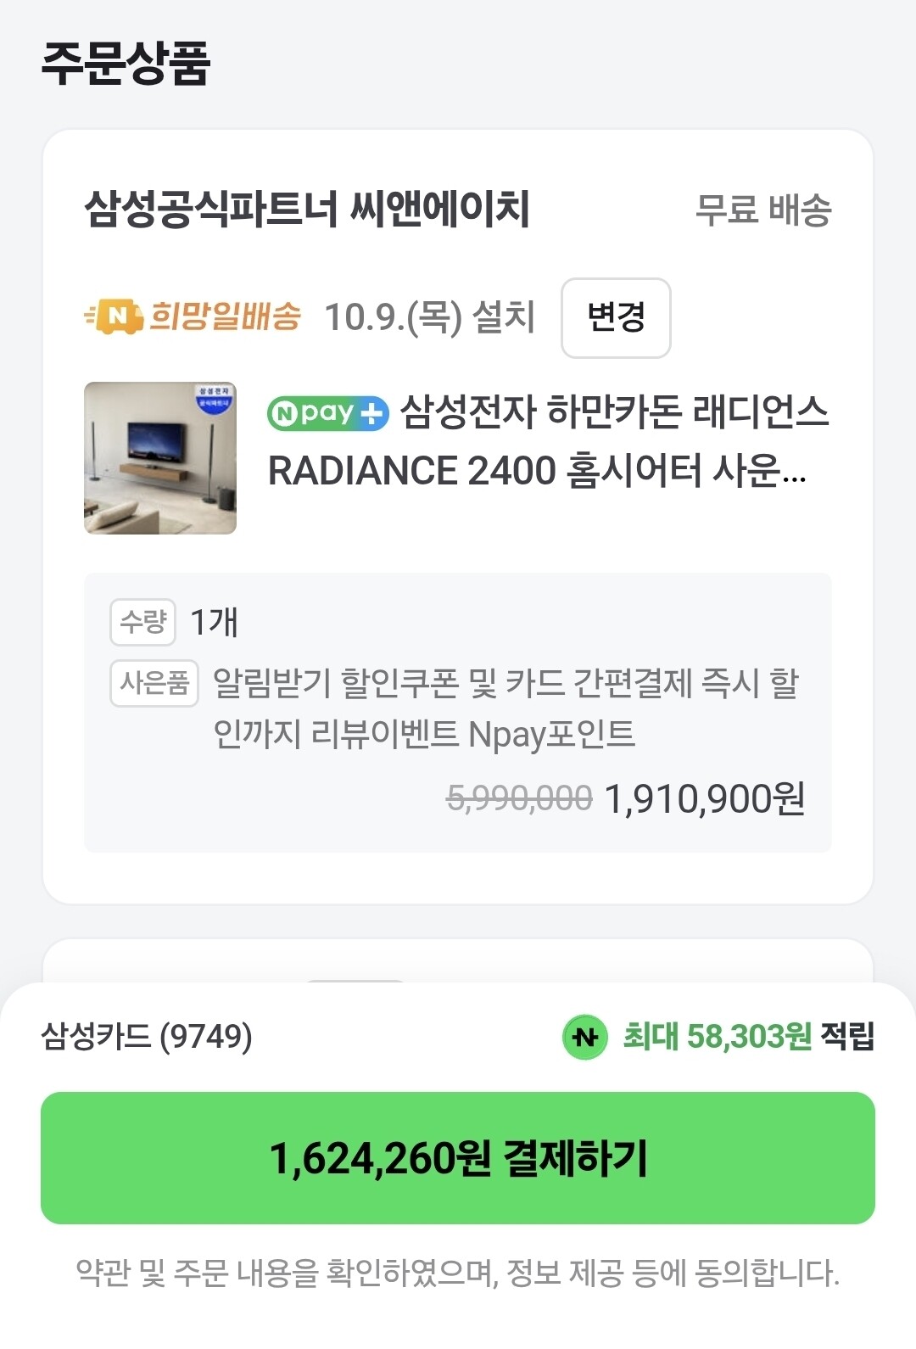Tap the 알림받기 할인쿠폰 gift description text

point(505,708)
